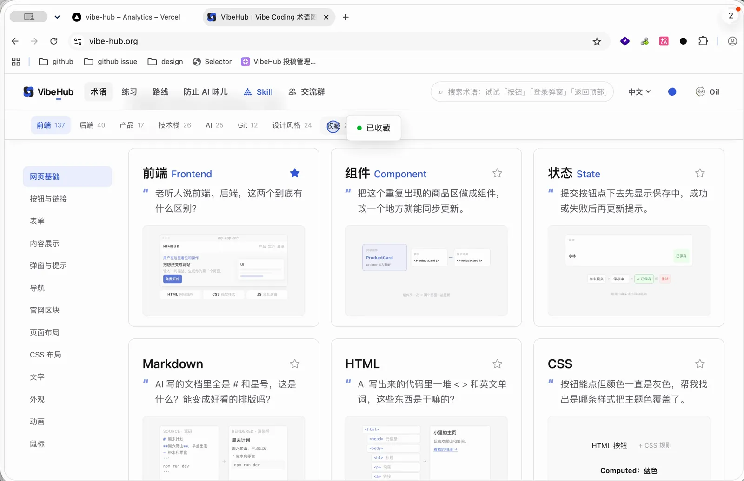This screenshot has width=744, height=481.
Task: Click the purple diamond extension icon
Action: tap(625, 41)
